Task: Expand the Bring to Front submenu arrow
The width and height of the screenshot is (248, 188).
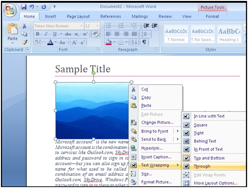Action: (x=178, y=131)
